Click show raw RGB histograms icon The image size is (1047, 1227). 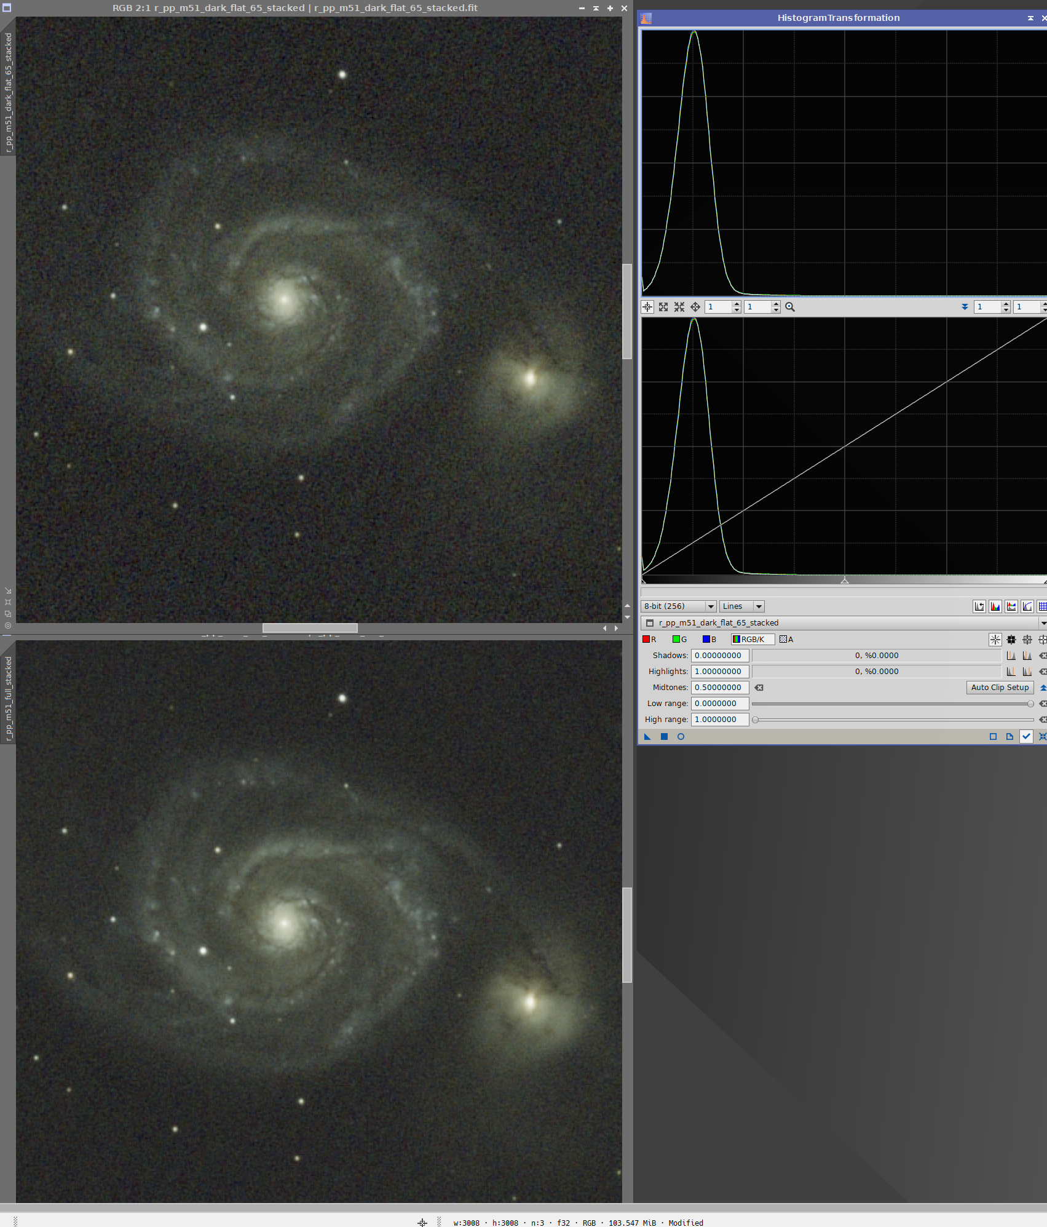pyautogui.click(x=995, y=606)
